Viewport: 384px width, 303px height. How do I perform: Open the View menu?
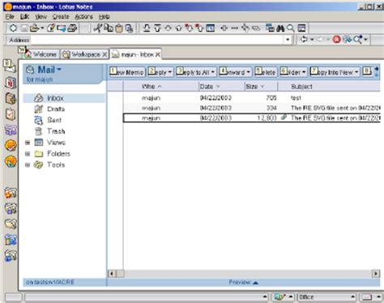41,17
